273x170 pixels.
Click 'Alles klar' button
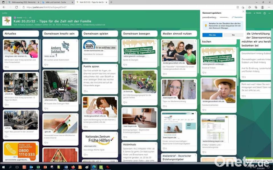(212, 35)
